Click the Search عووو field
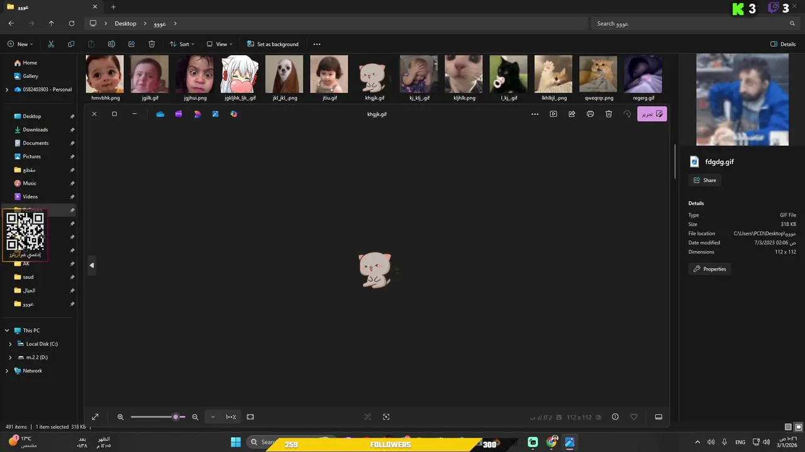Viewport: 805px width, 452px height. [x=694, y=23]
